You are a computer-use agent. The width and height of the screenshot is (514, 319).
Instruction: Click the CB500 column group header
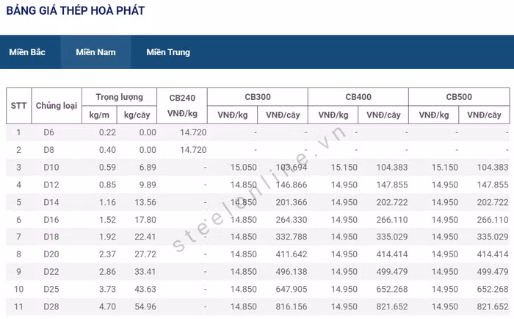click(x=459, y=97)
